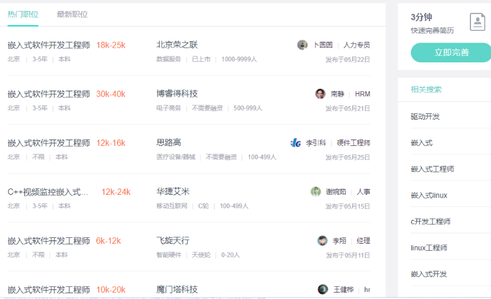This screenshot has width=491, height=299.
Task: Click 李翔 recruiter avatar
Action: [x=322, y=240]
